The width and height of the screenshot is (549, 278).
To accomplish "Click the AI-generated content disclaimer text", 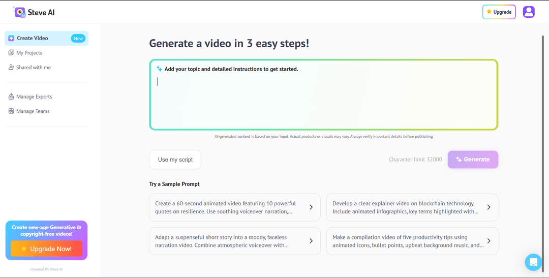I will click(x=323, y=137).
